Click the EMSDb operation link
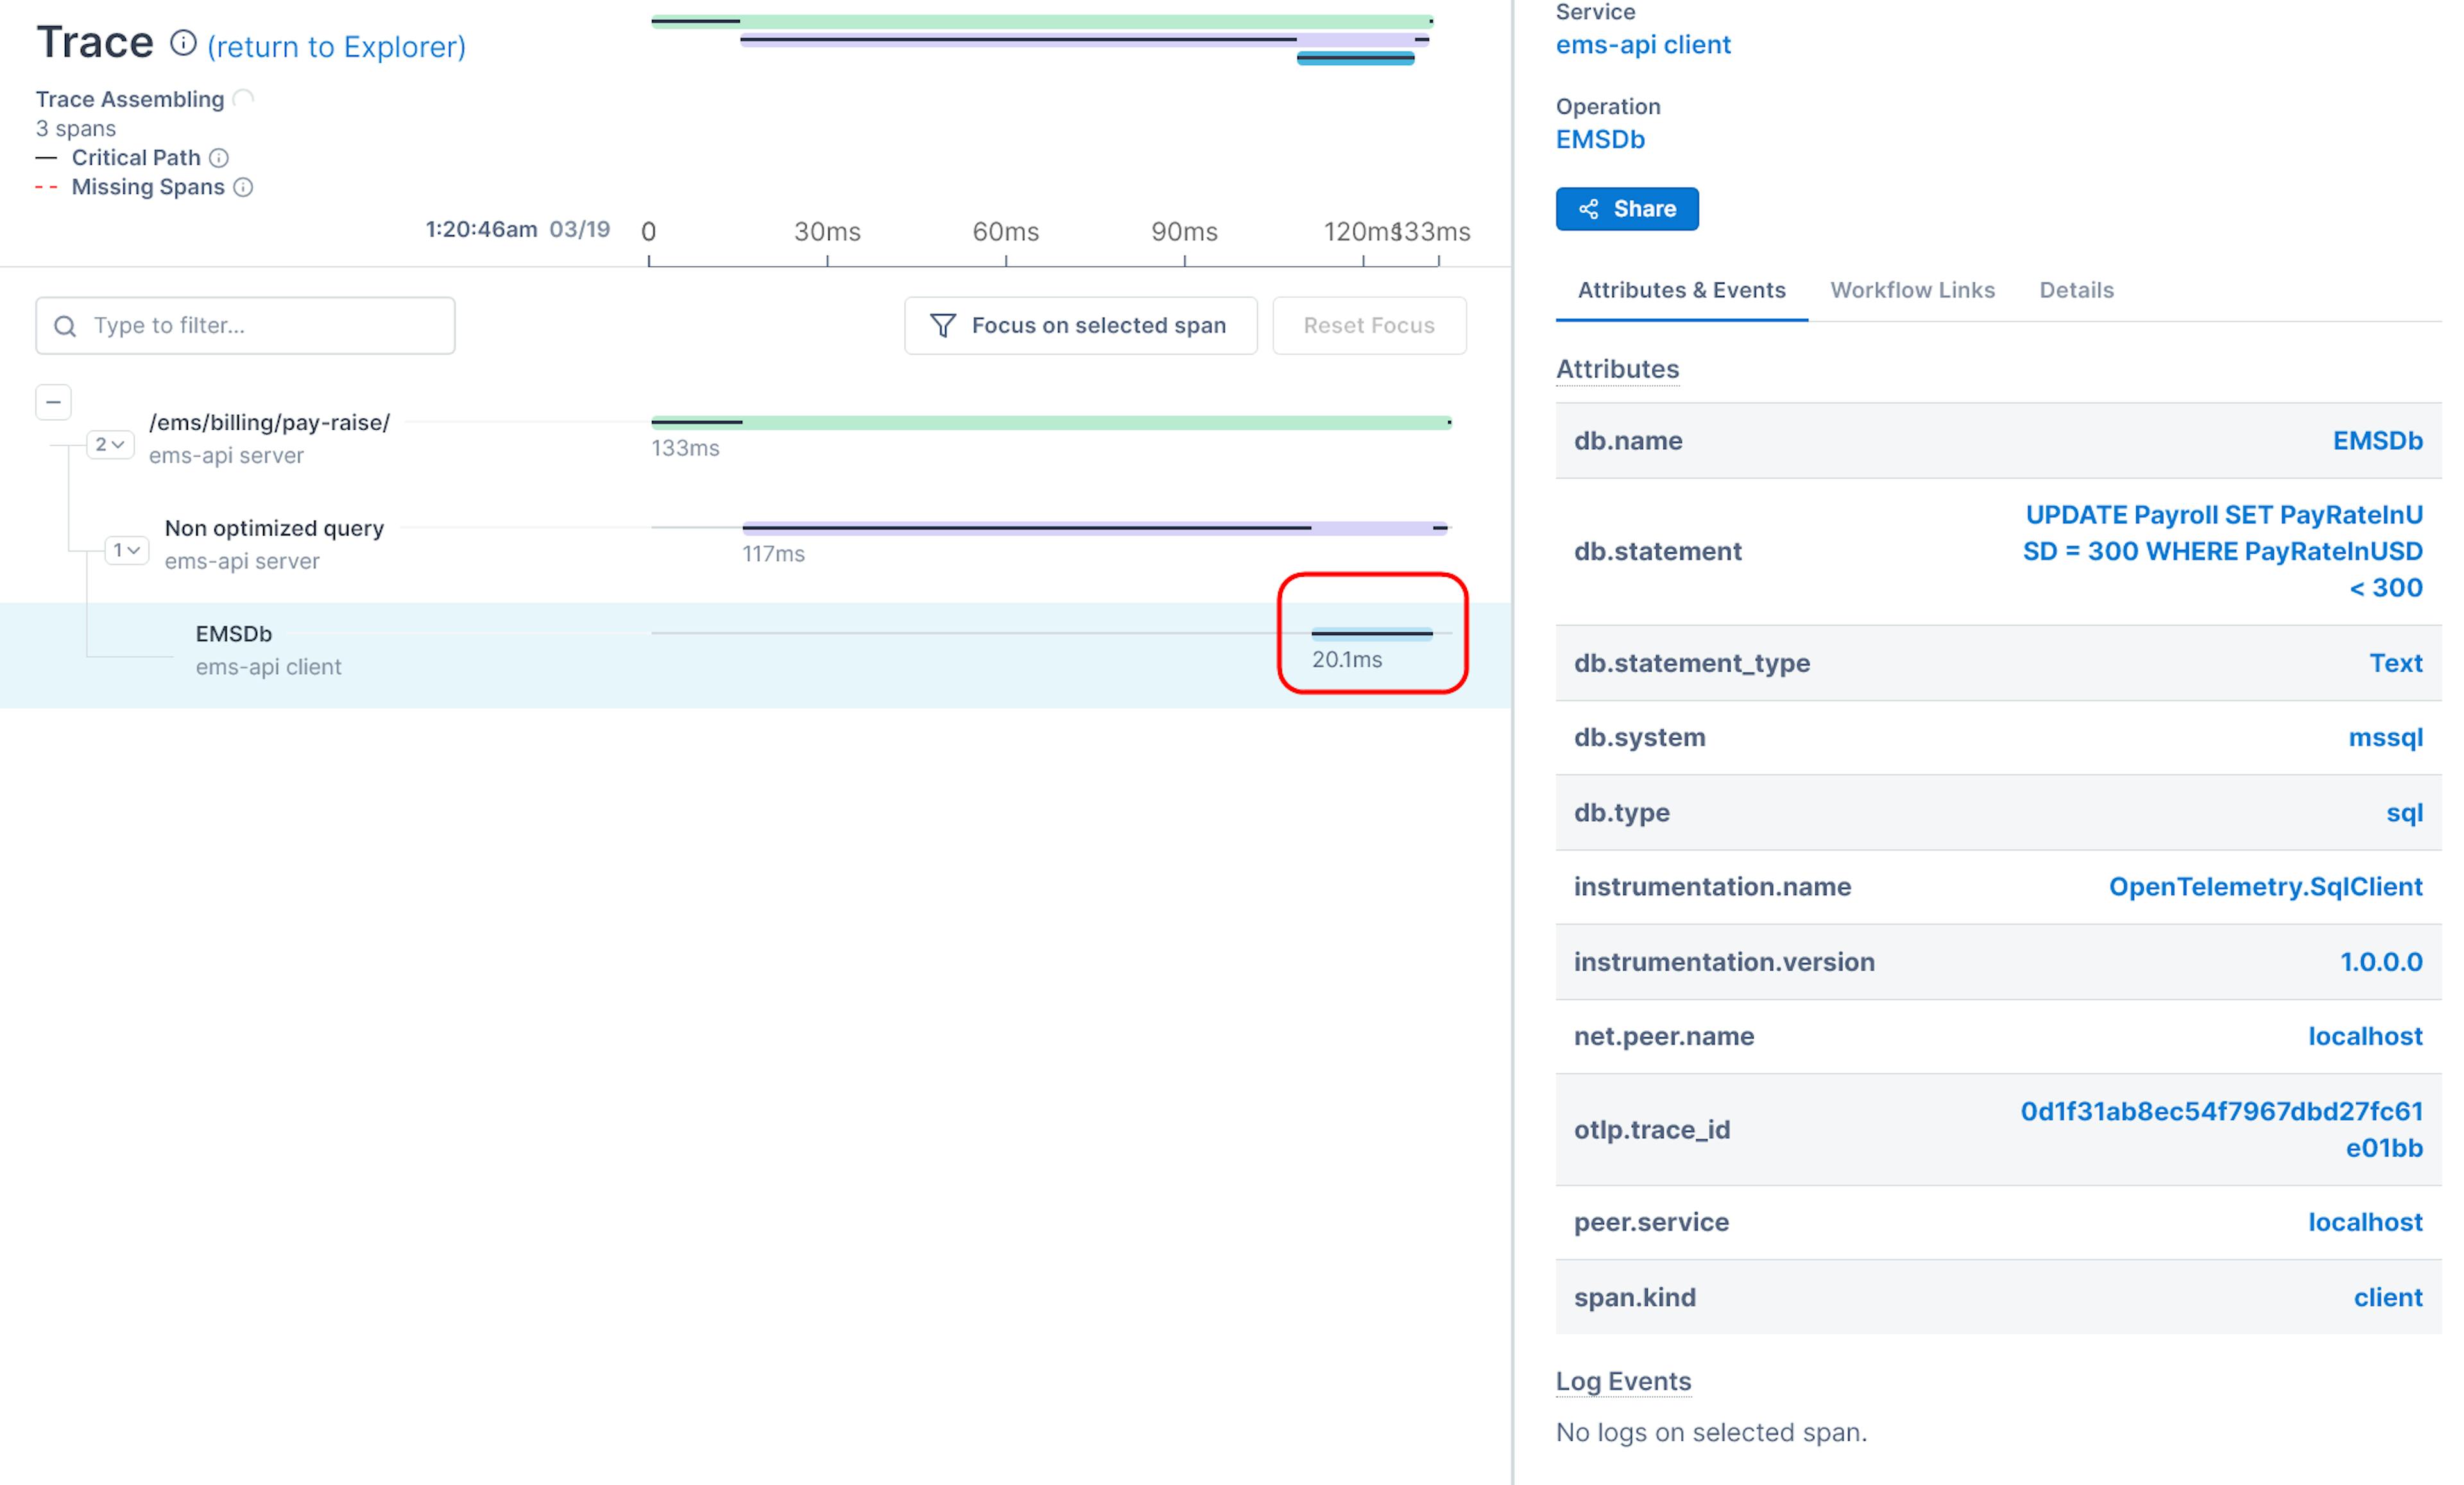The height and width of the screenshot is (1485, 2464). coord(1600,139)
